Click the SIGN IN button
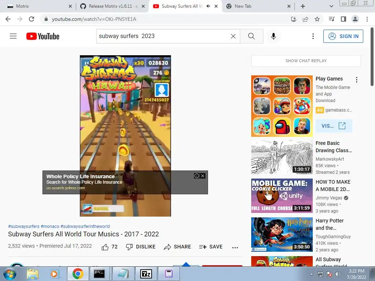This screenshot has height=281, width=375. 343,36
